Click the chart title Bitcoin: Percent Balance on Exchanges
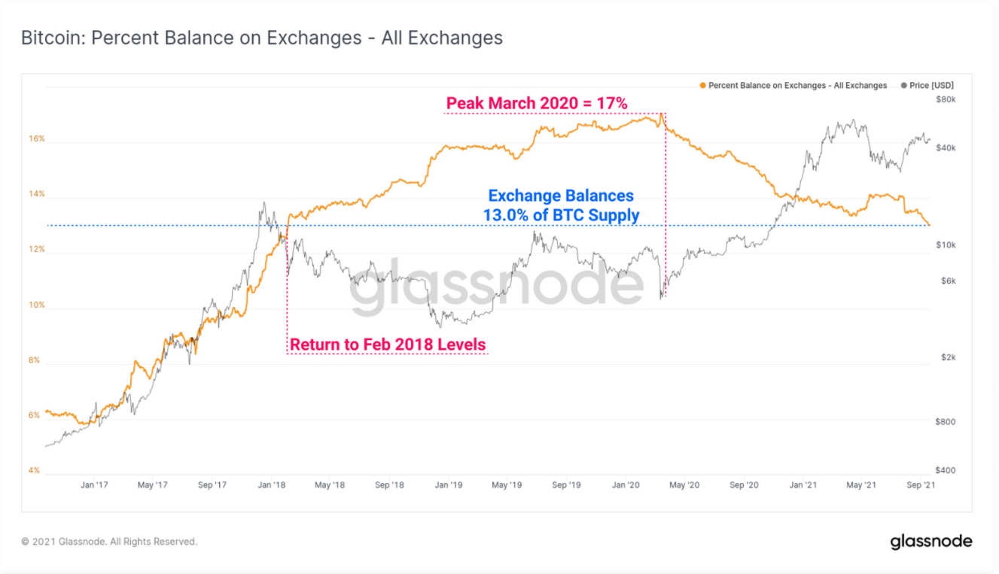Viewport: 999px width, 574px height. (x=261, y=38)
